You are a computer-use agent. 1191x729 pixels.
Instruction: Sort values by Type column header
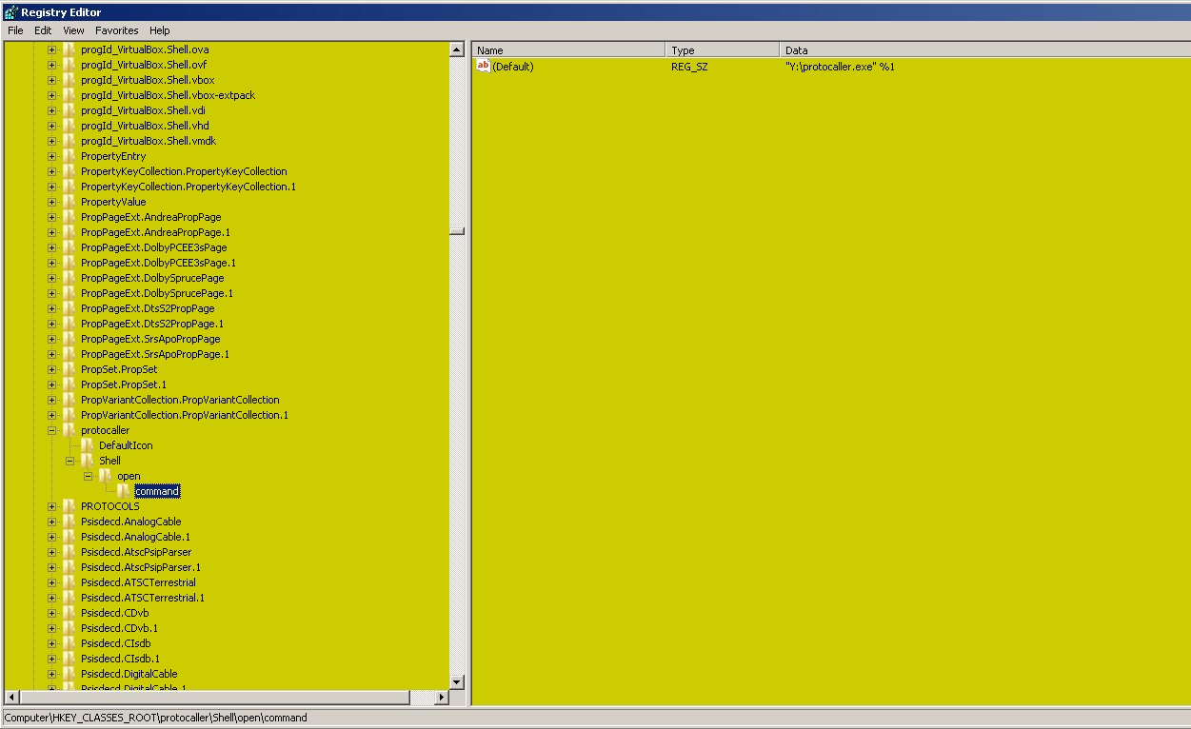tap(723, 50)
